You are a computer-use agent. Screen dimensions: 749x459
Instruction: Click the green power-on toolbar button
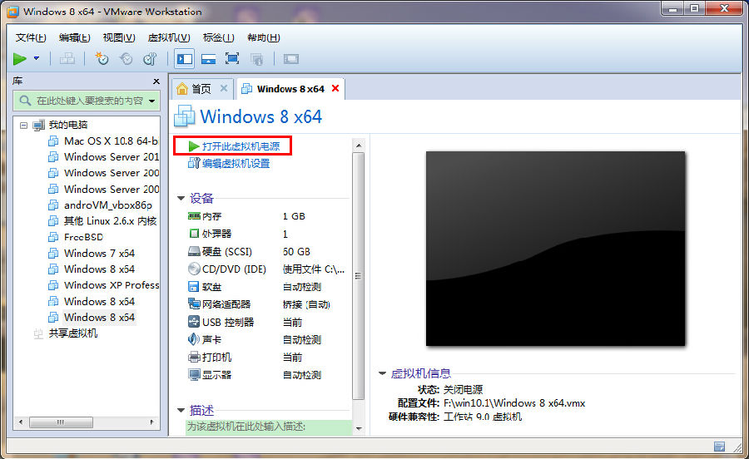point(20,59)
